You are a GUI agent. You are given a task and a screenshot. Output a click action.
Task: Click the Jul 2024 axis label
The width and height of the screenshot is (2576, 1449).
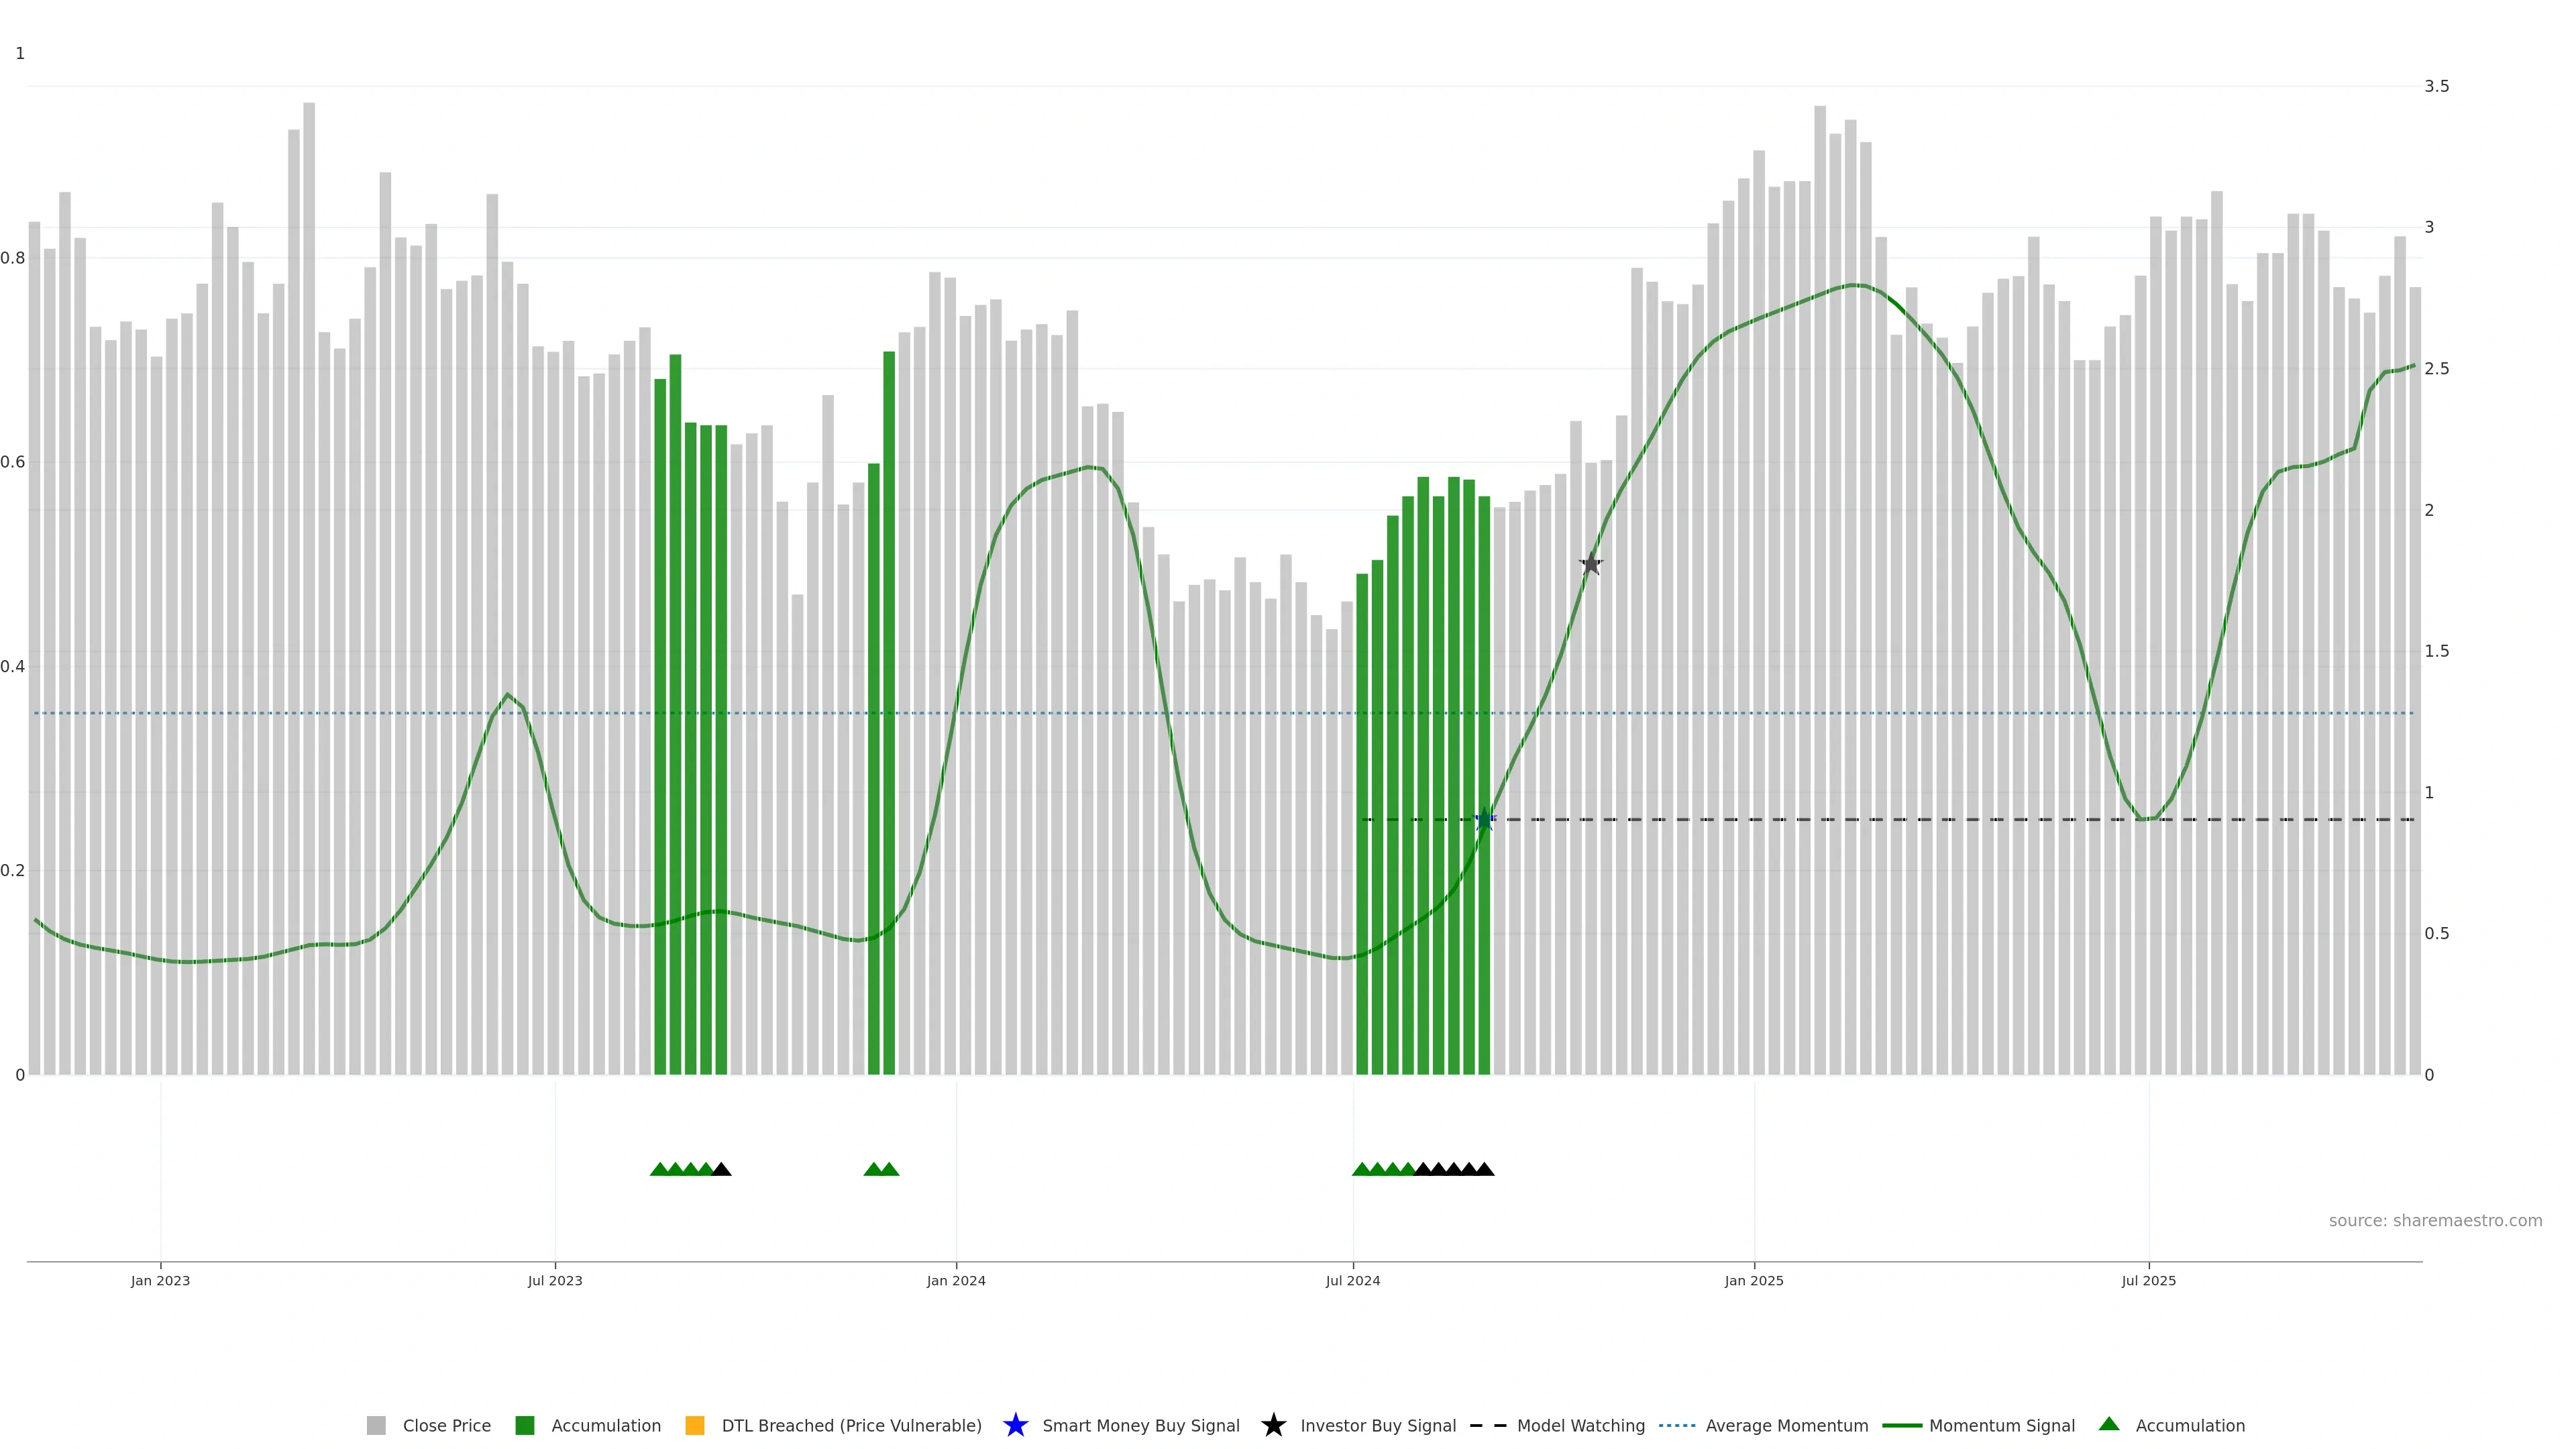pos(1353,1280)
